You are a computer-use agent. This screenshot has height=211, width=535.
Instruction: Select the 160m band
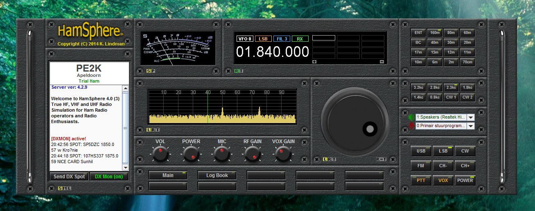[x=435, y=33]
